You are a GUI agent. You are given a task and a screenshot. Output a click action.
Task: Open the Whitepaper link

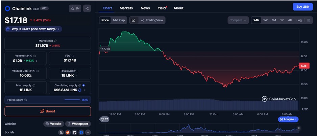pyautogui.click(x=78, y=124)
